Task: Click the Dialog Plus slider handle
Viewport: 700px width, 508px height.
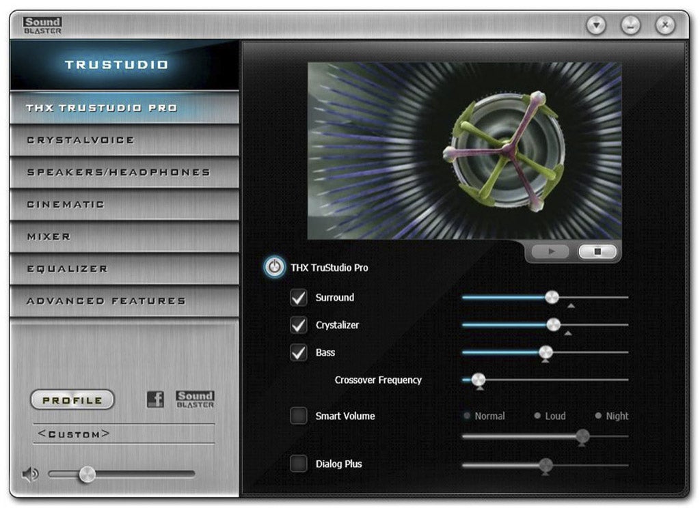Action: tap(546, 465)
